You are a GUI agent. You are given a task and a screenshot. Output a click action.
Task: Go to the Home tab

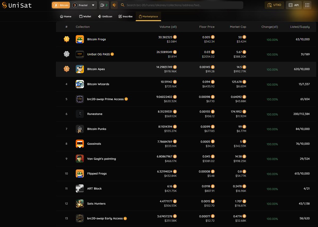click(66, 16)
